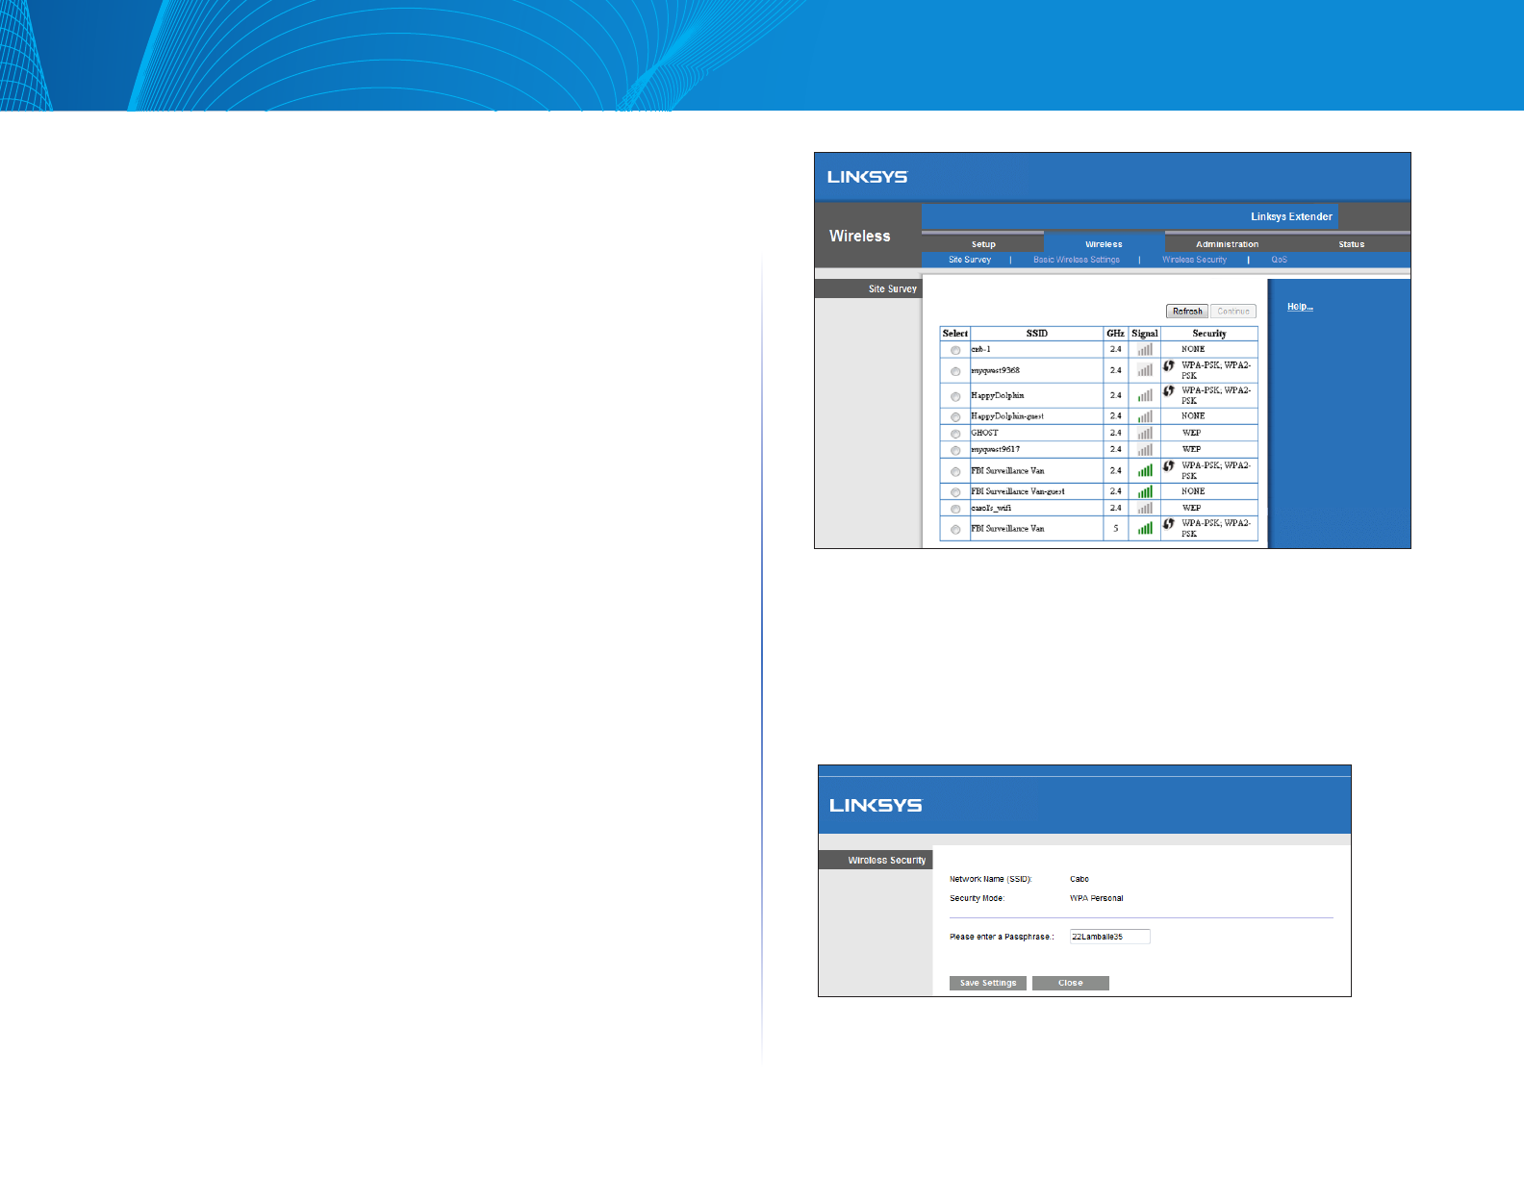The width and height of the screenshot is (1524, 1177).
Task: Click the Linksys logo on the Wireless Security dialog
Action: pyautogui.click(x=876, y=805)
